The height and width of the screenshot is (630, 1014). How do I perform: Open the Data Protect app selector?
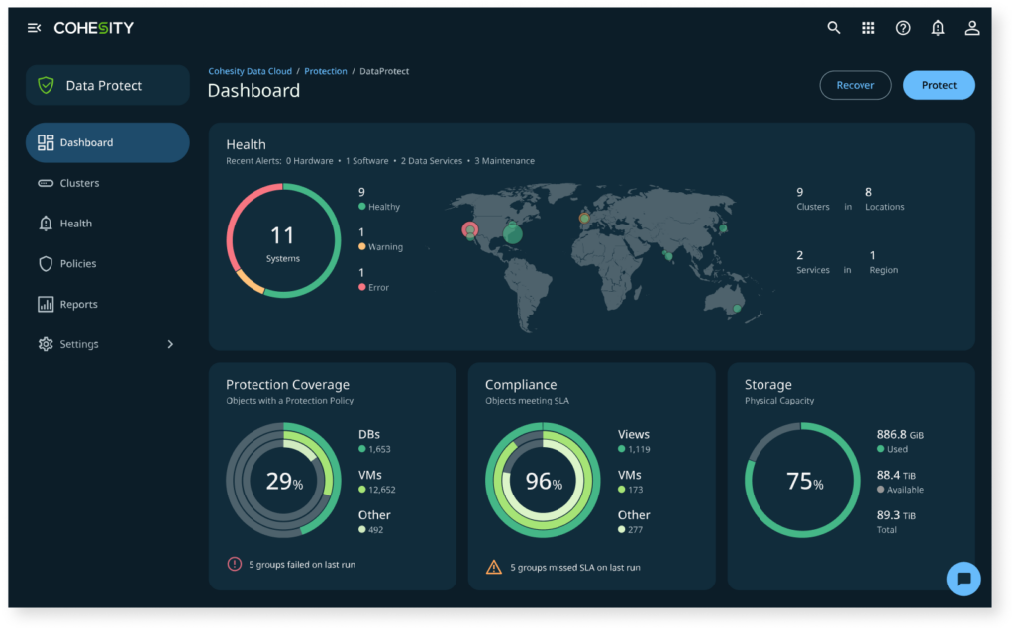click(x=107, y=85)
